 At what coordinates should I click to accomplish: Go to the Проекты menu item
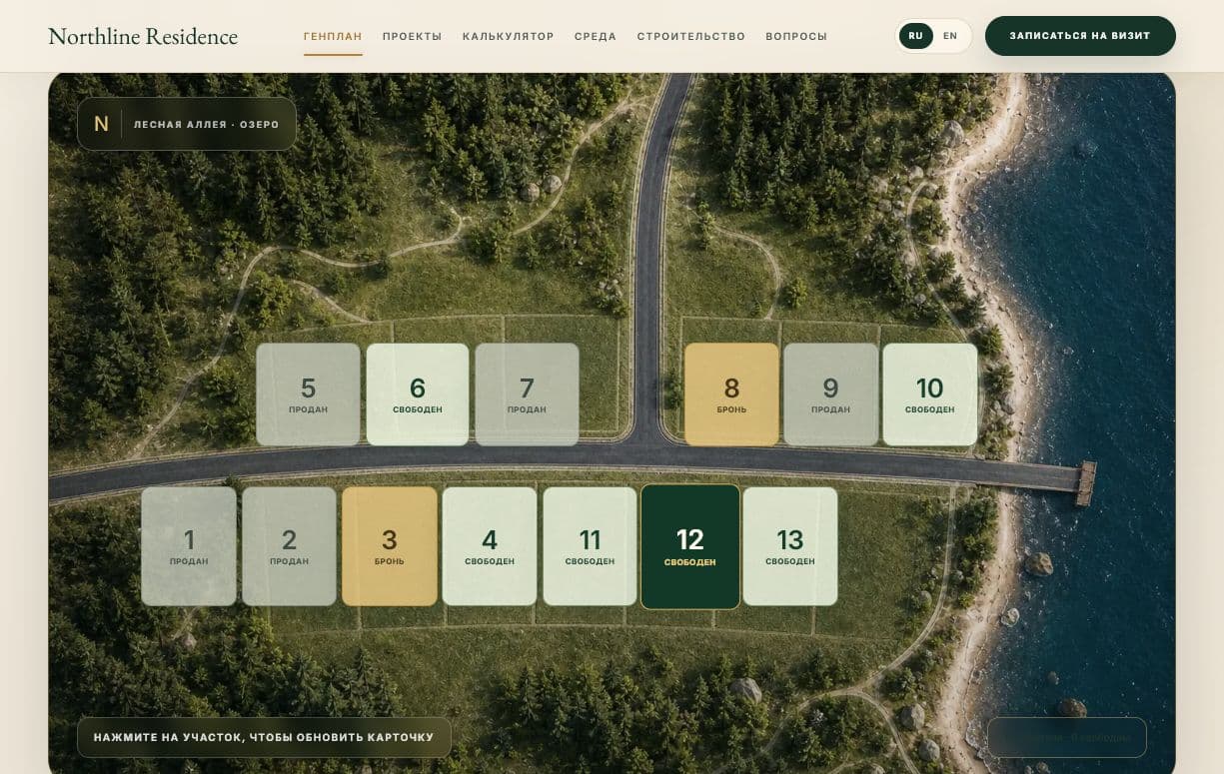(412, 36)
